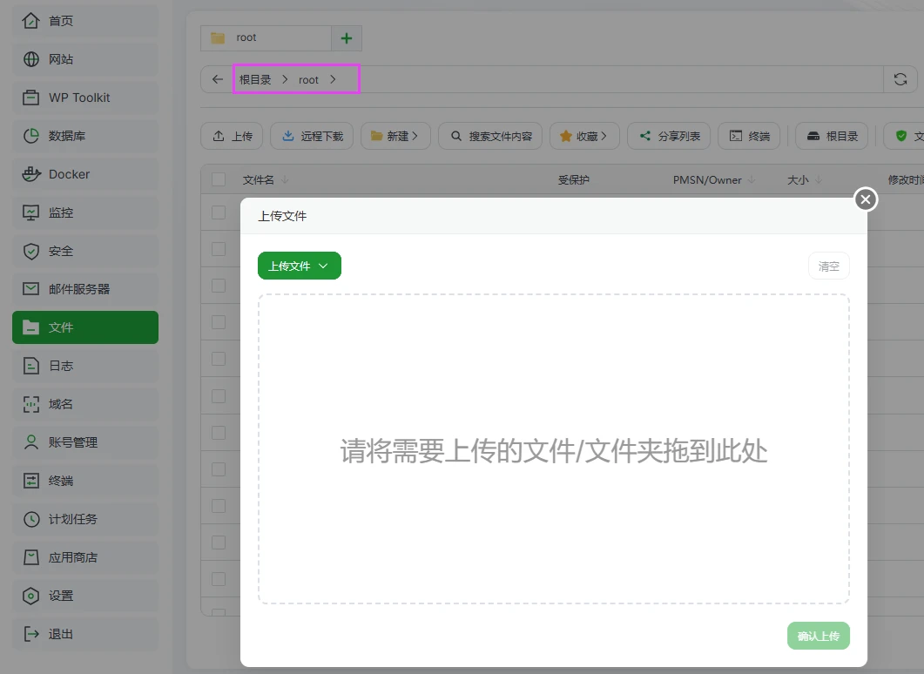Open 设置 settings page

pos(84,596)
